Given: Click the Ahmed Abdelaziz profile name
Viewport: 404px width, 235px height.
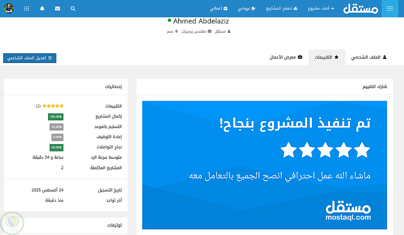Looking at the screenshot, I should (x=201, y=21).
